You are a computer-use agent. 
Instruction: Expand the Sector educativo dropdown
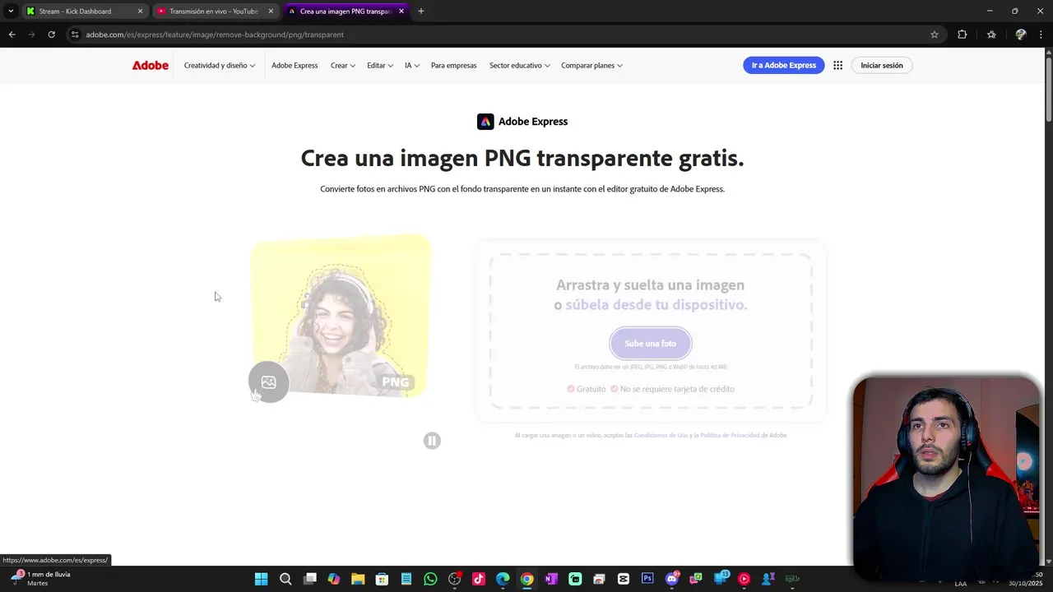tap(520, 65)
